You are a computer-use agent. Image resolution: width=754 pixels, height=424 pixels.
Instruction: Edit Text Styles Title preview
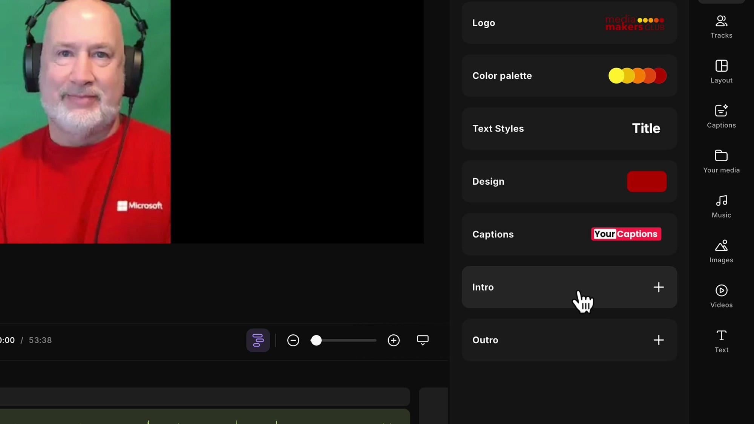[x=646, y=129]
